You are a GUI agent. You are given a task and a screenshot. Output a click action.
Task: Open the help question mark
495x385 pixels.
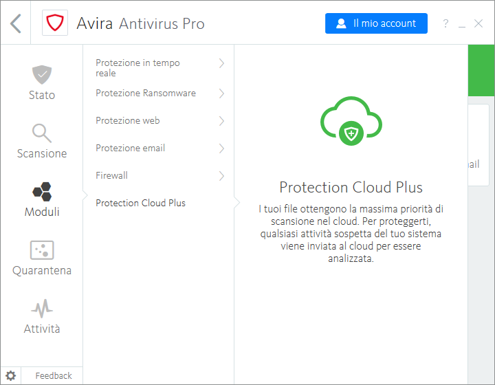tap(445, 24)
